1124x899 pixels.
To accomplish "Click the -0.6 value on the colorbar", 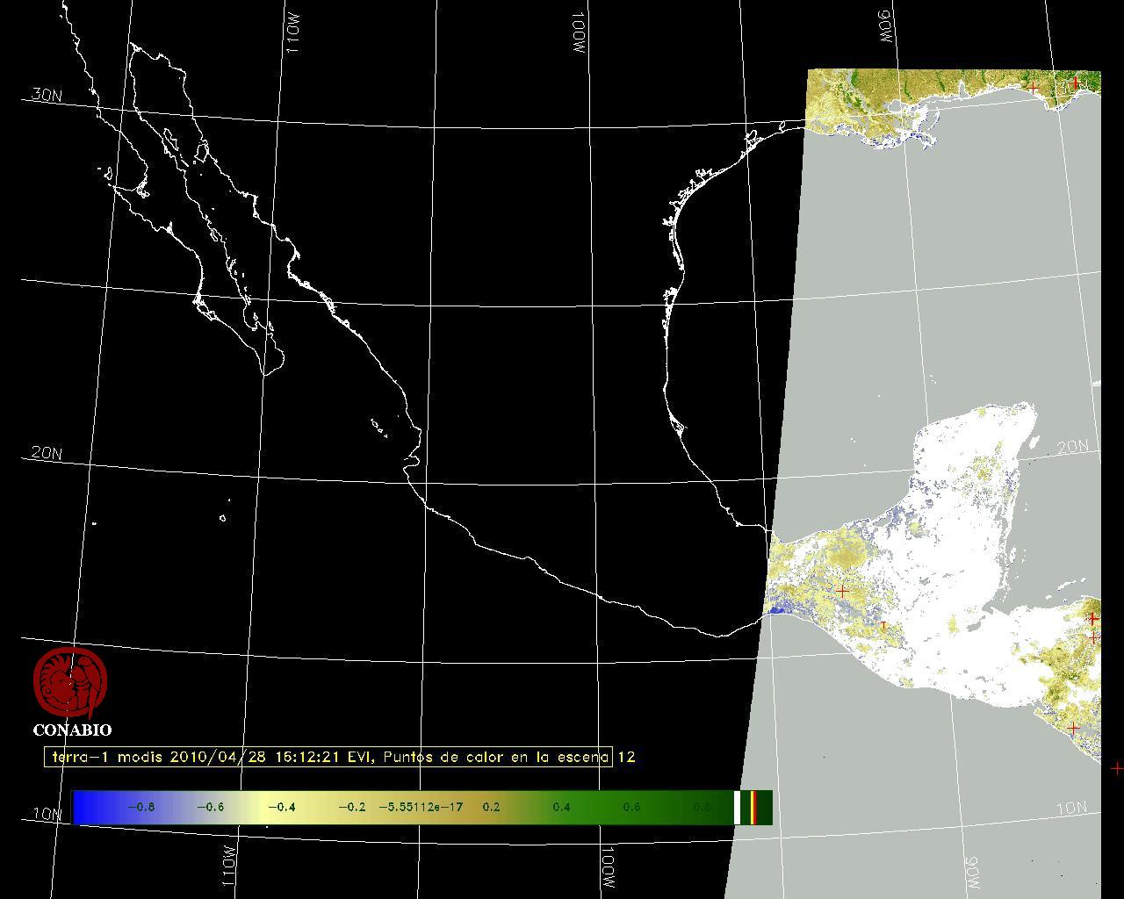I will [x=210, y=807].
